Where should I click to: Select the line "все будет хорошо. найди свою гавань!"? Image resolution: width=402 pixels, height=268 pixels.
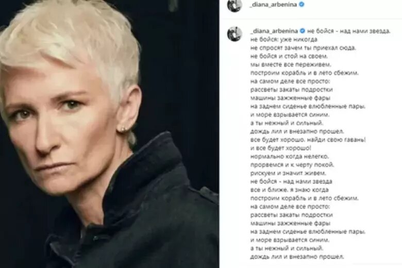click(x=308, y=140)
